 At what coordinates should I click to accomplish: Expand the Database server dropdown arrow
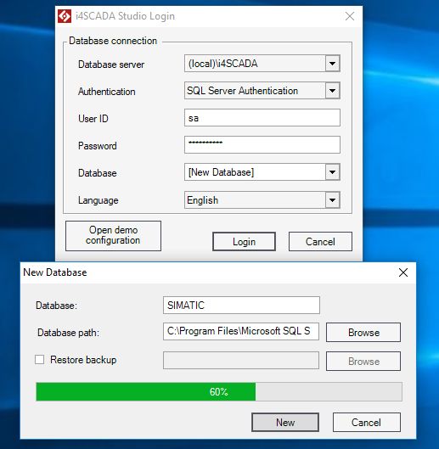(332, 64)
